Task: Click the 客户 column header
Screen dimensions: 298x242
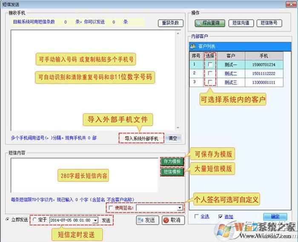Action: click(x=231, y=56)
